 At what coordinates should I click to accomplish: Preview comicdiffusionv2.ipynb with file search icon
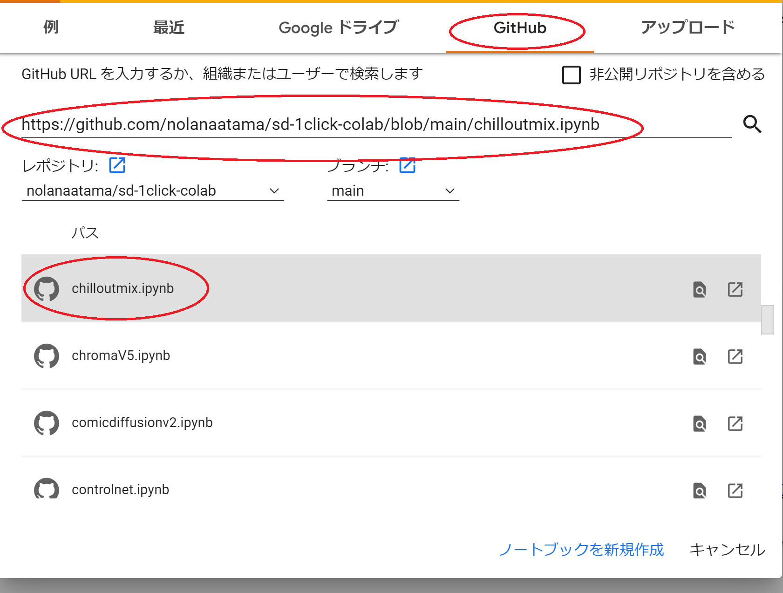pyautogui.click(x=700, y=424)
